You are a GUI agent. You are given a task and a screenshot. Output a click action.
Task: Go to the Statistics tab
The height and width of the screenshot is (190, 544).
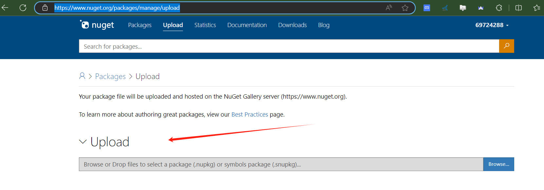205,25
